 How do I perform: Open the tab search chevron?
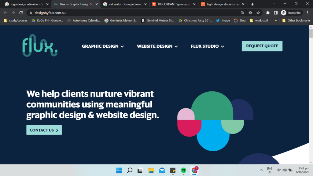274,4
